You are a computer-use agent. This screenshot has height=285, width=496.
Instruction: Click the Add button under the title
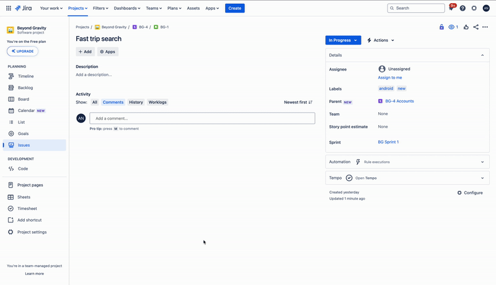85,52
